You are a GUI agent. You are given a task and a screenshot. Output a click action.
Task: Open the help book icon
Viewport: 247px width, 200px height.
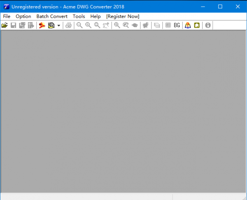pos(188,25)
